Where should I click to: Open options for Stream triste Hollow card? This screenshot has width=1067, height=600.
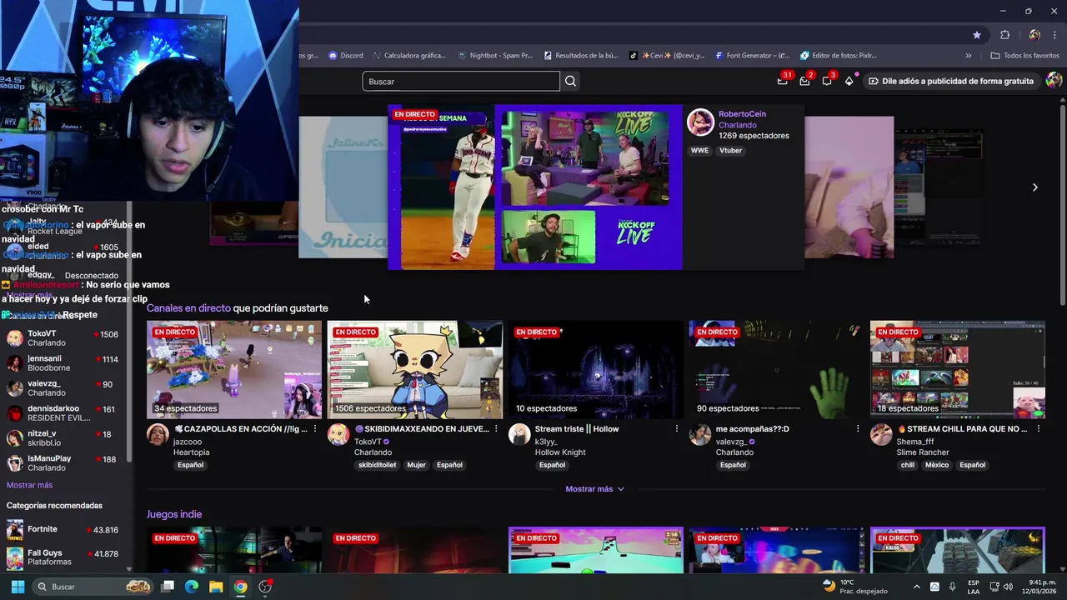point(676,429)
